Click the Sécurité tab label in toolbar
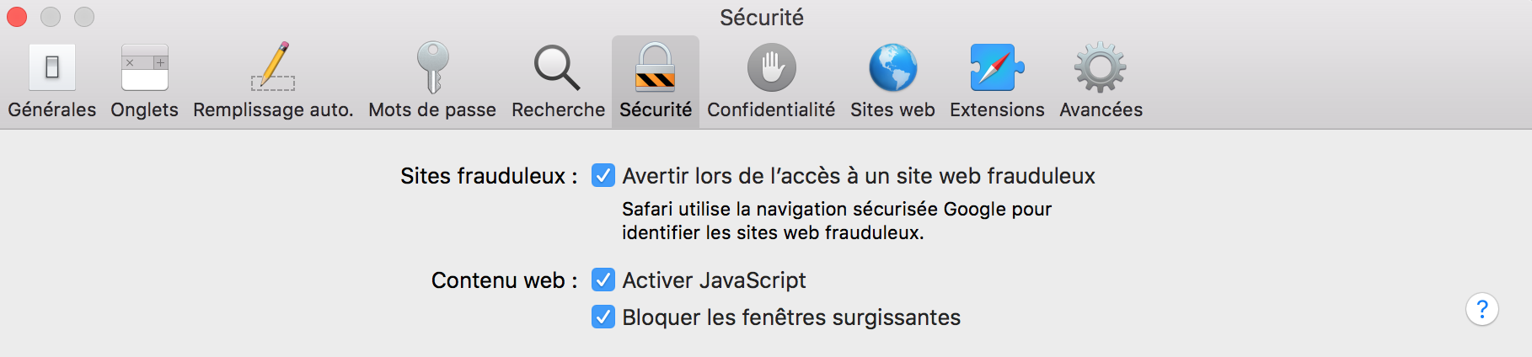Image resolution: width=1532 pixels, height=357 pixels. coord(656,110)
